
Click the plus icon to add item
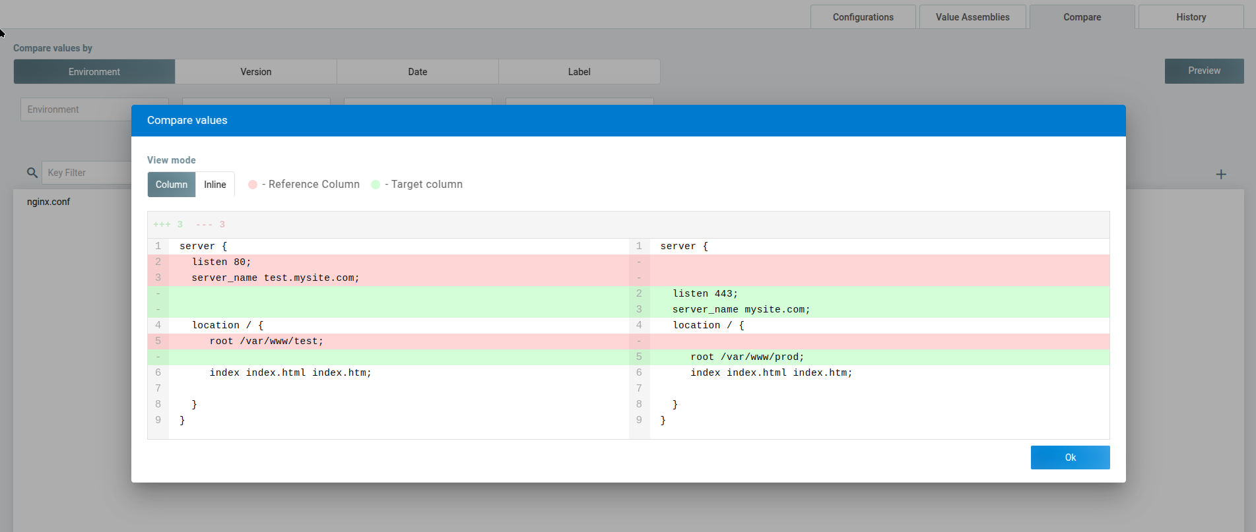(1221, 174)
